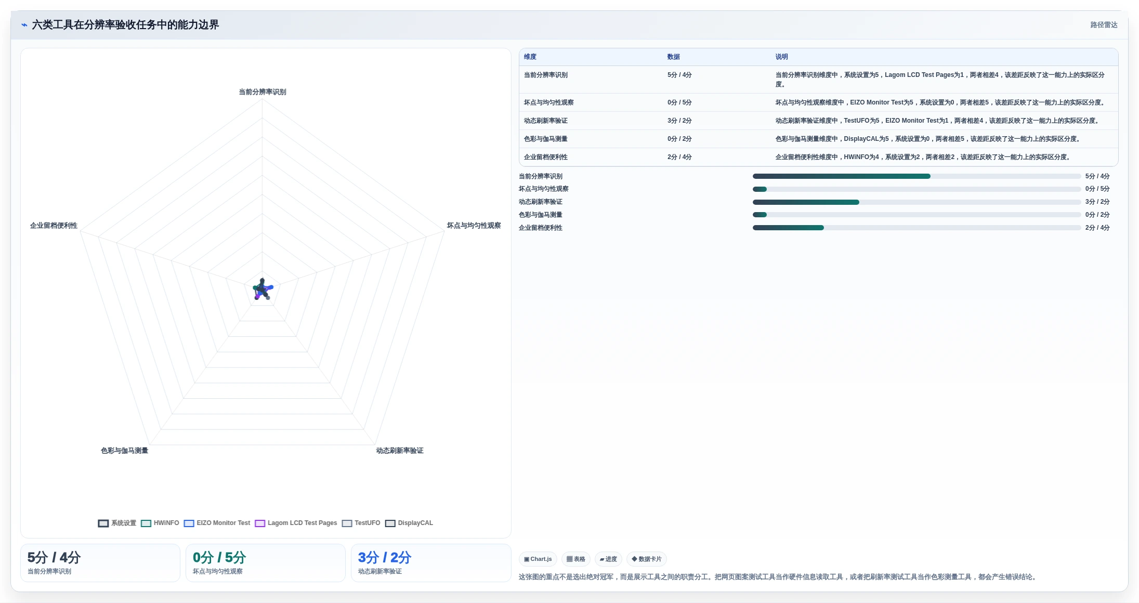The height and width of the screenshot is (603, 1139).
Task: Click the 当前分辨率识别 progress bar
Action: click(917, 176)
